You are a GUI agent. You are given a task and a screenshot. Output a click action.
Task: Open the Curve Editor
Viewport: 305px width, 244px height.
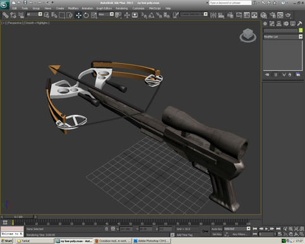coord(239,15)
